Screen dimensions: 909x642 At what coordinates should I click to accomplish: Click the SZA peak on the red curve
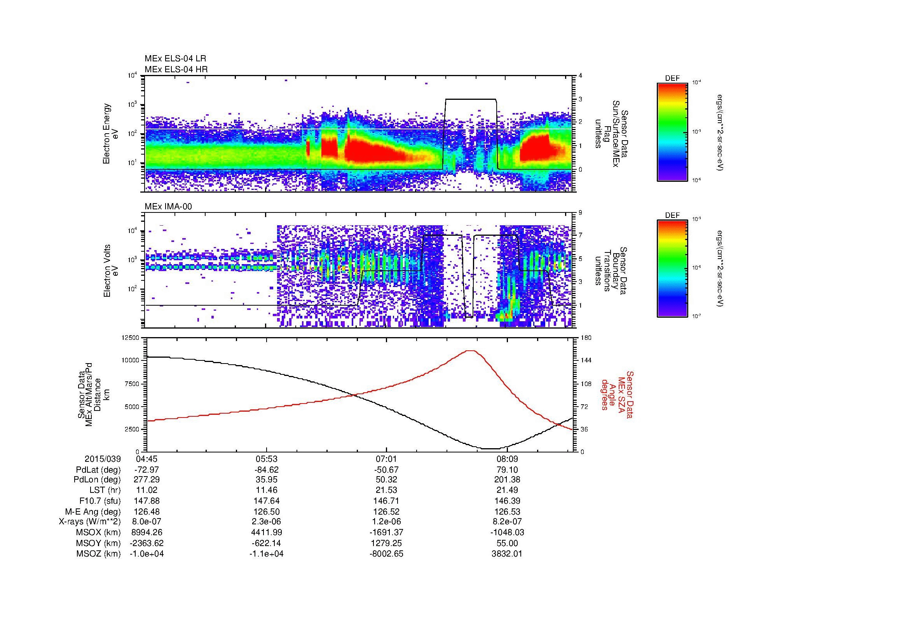[x=470, y=350]
